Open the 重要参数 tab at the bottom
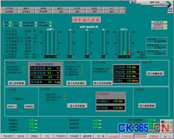This screenshot has height=139, width=174. [x=87, y=136]
